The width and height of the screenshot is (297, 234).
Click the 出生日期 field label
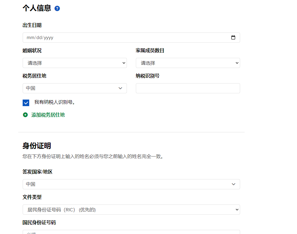point(32,25)
